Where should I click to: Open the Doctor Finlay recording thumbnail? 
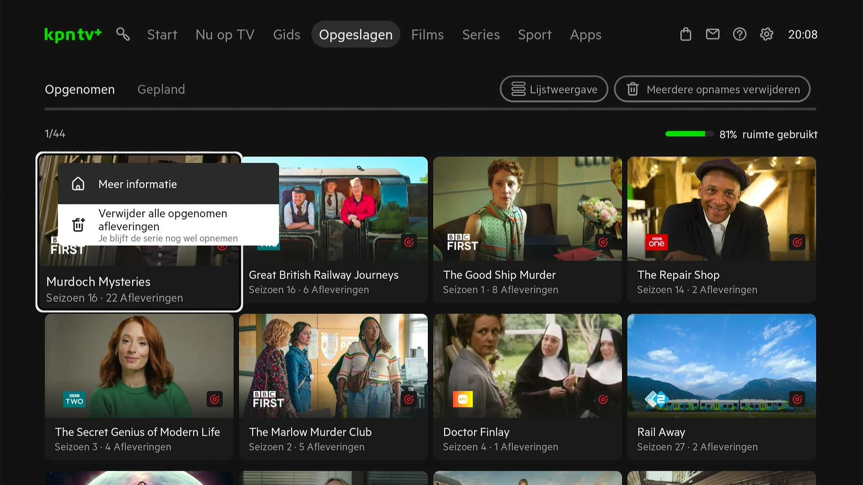pos(527,366)
